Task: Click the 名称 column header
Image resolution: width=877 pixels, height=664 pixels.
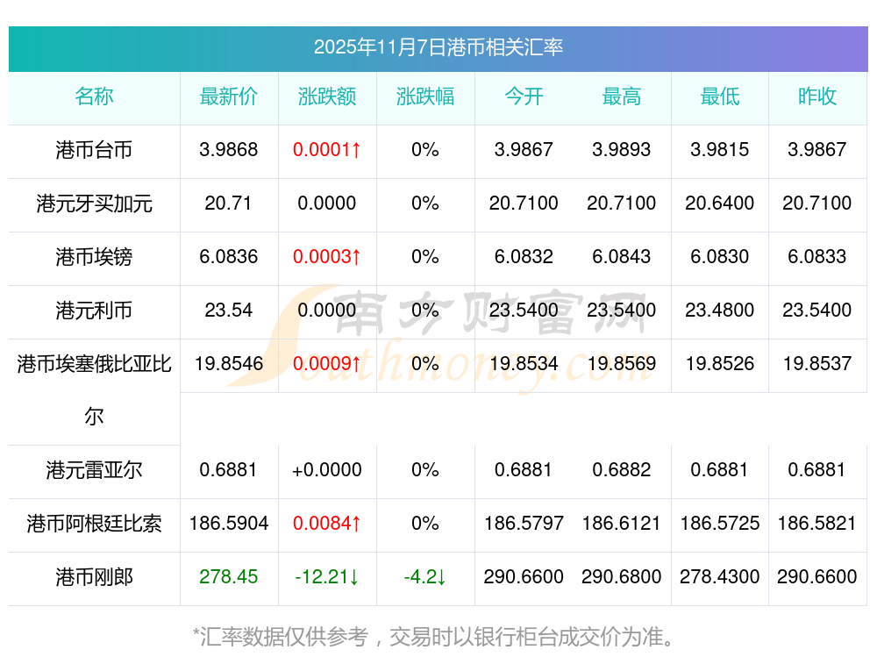Action: pos(94,96)
